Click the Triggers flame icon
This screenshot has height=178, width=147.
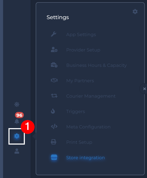(53, 111)
